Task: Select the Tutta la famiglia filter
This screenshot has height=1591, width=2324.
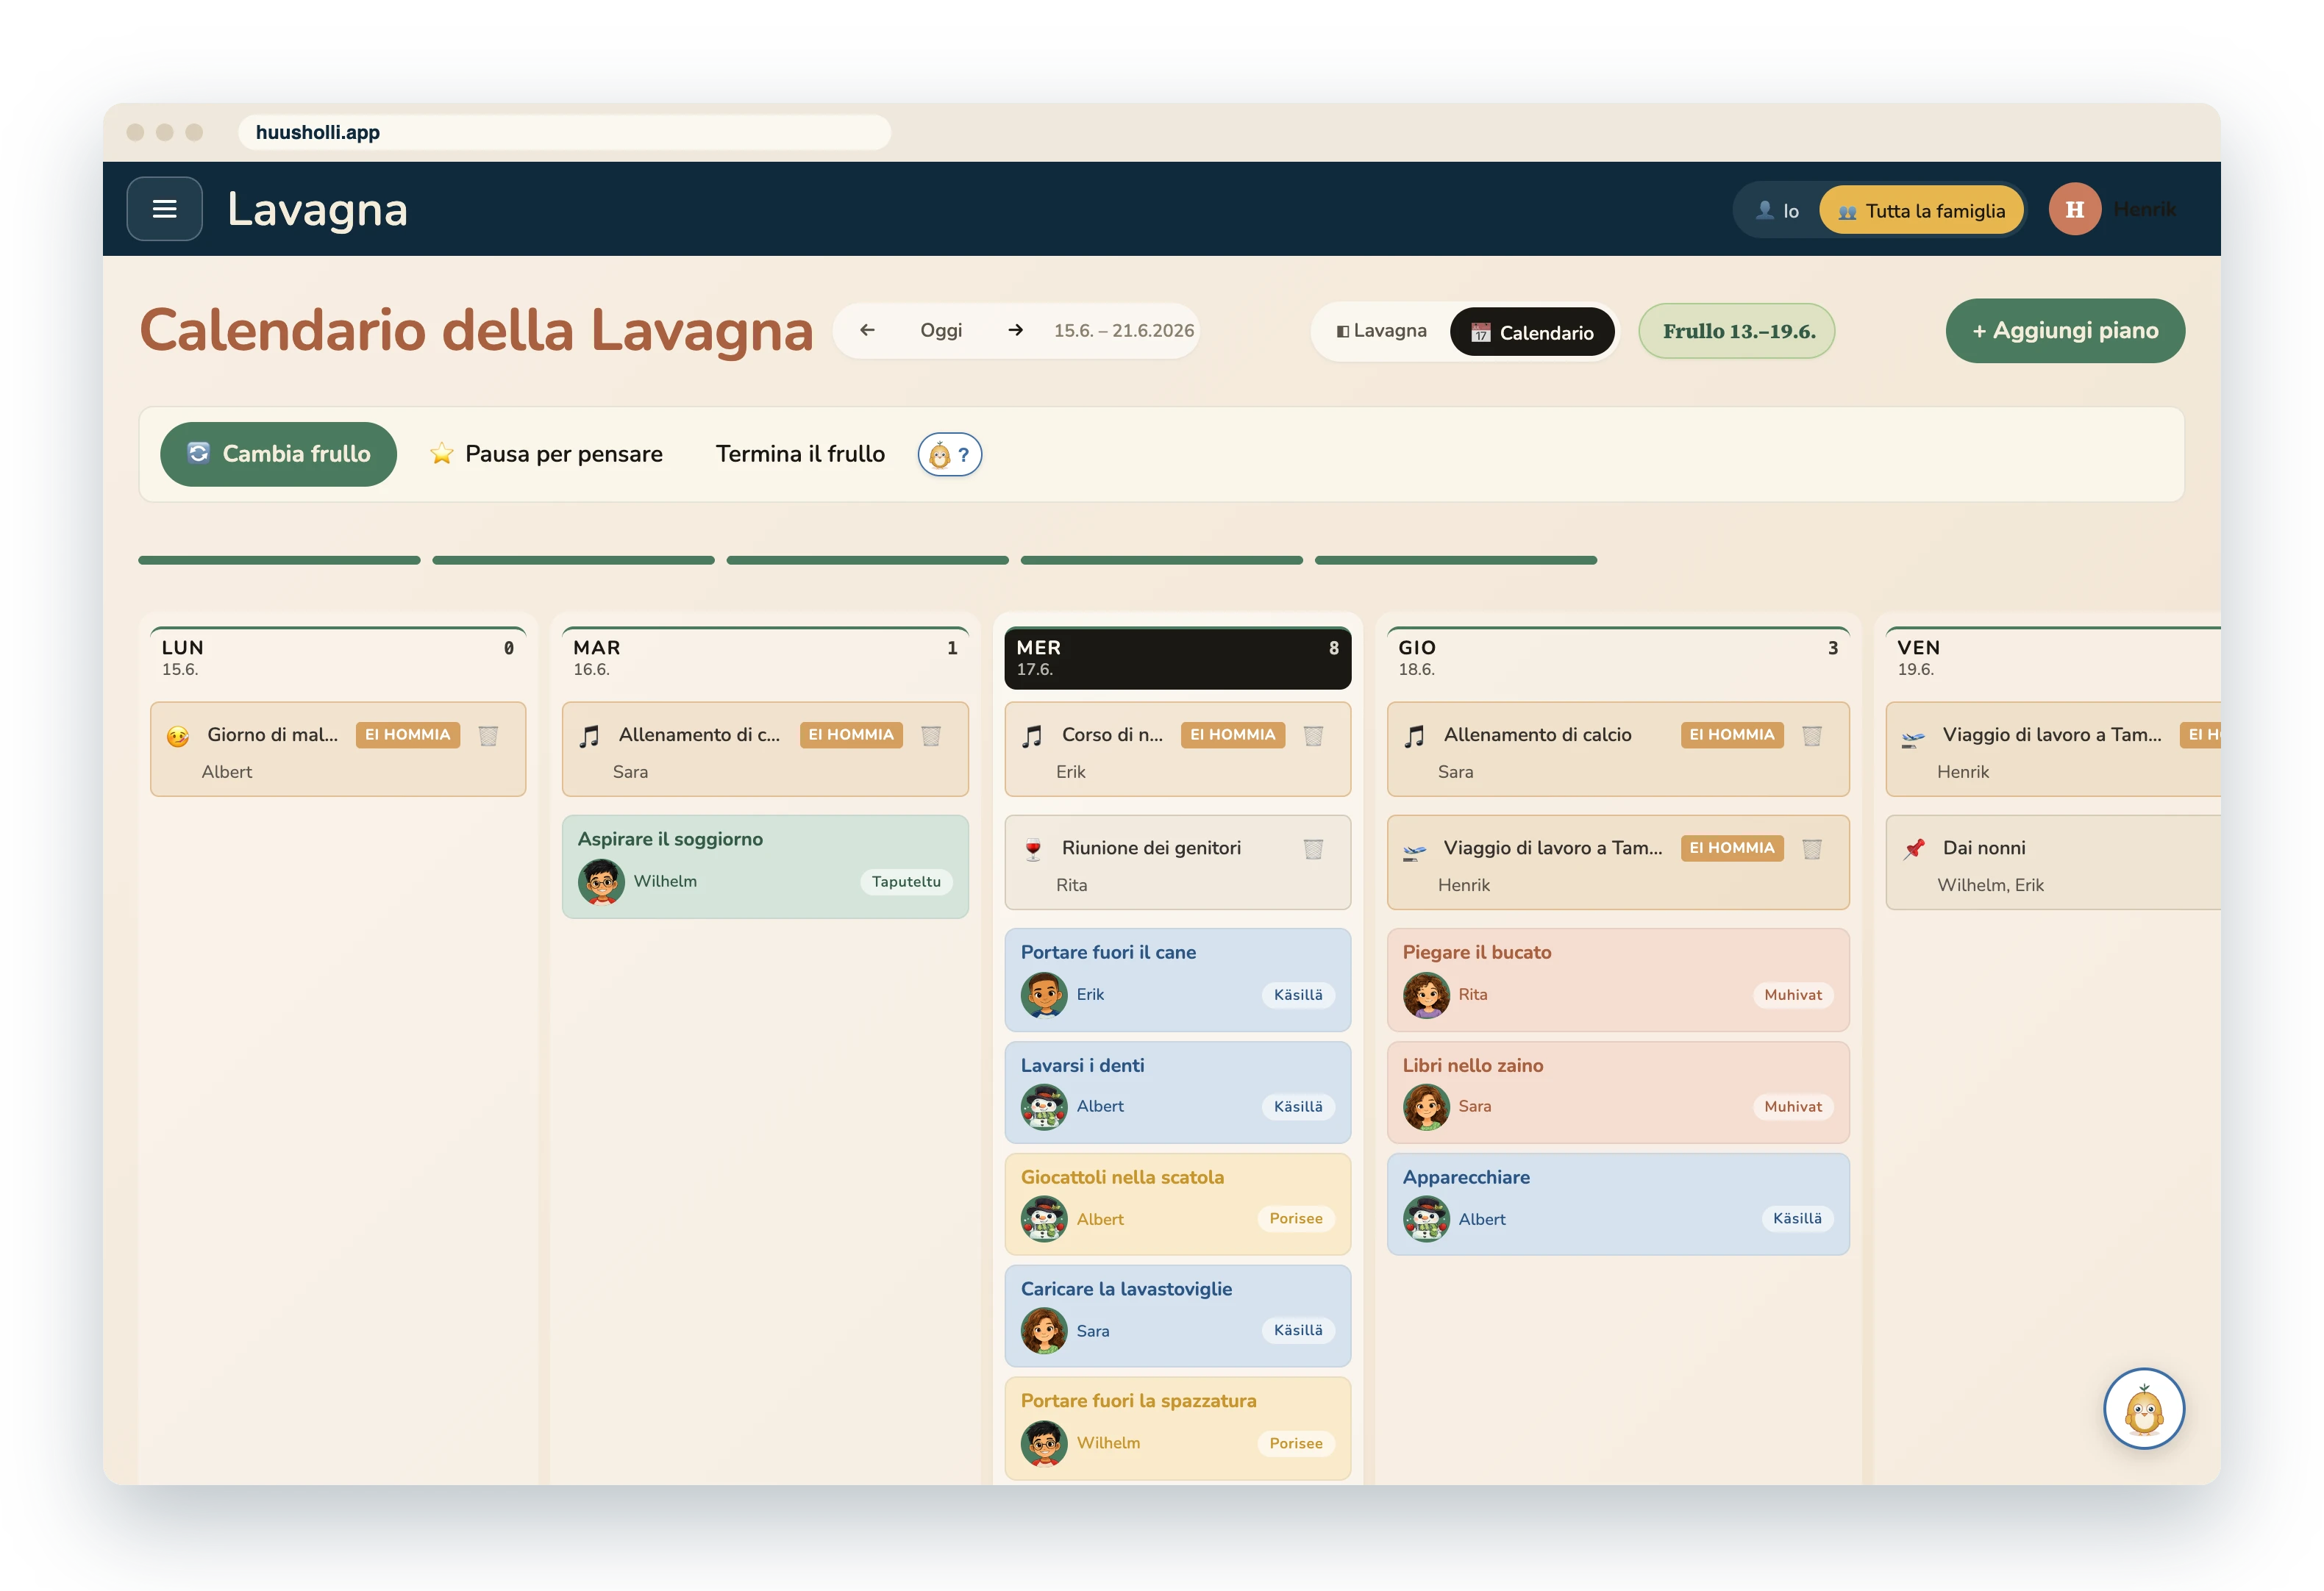Action: click(1921, 210)
